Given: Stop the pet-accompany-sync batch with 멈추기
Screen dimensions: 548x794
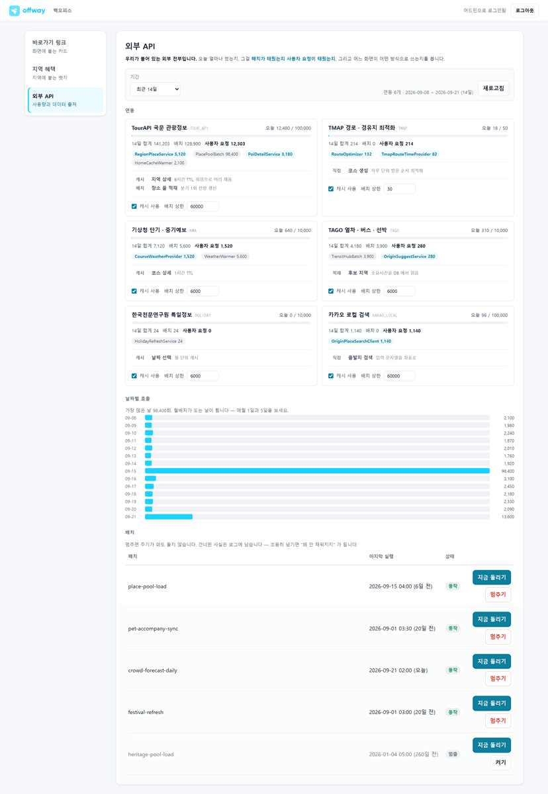Looking at the screenshot, I should (x=498, y=637).
